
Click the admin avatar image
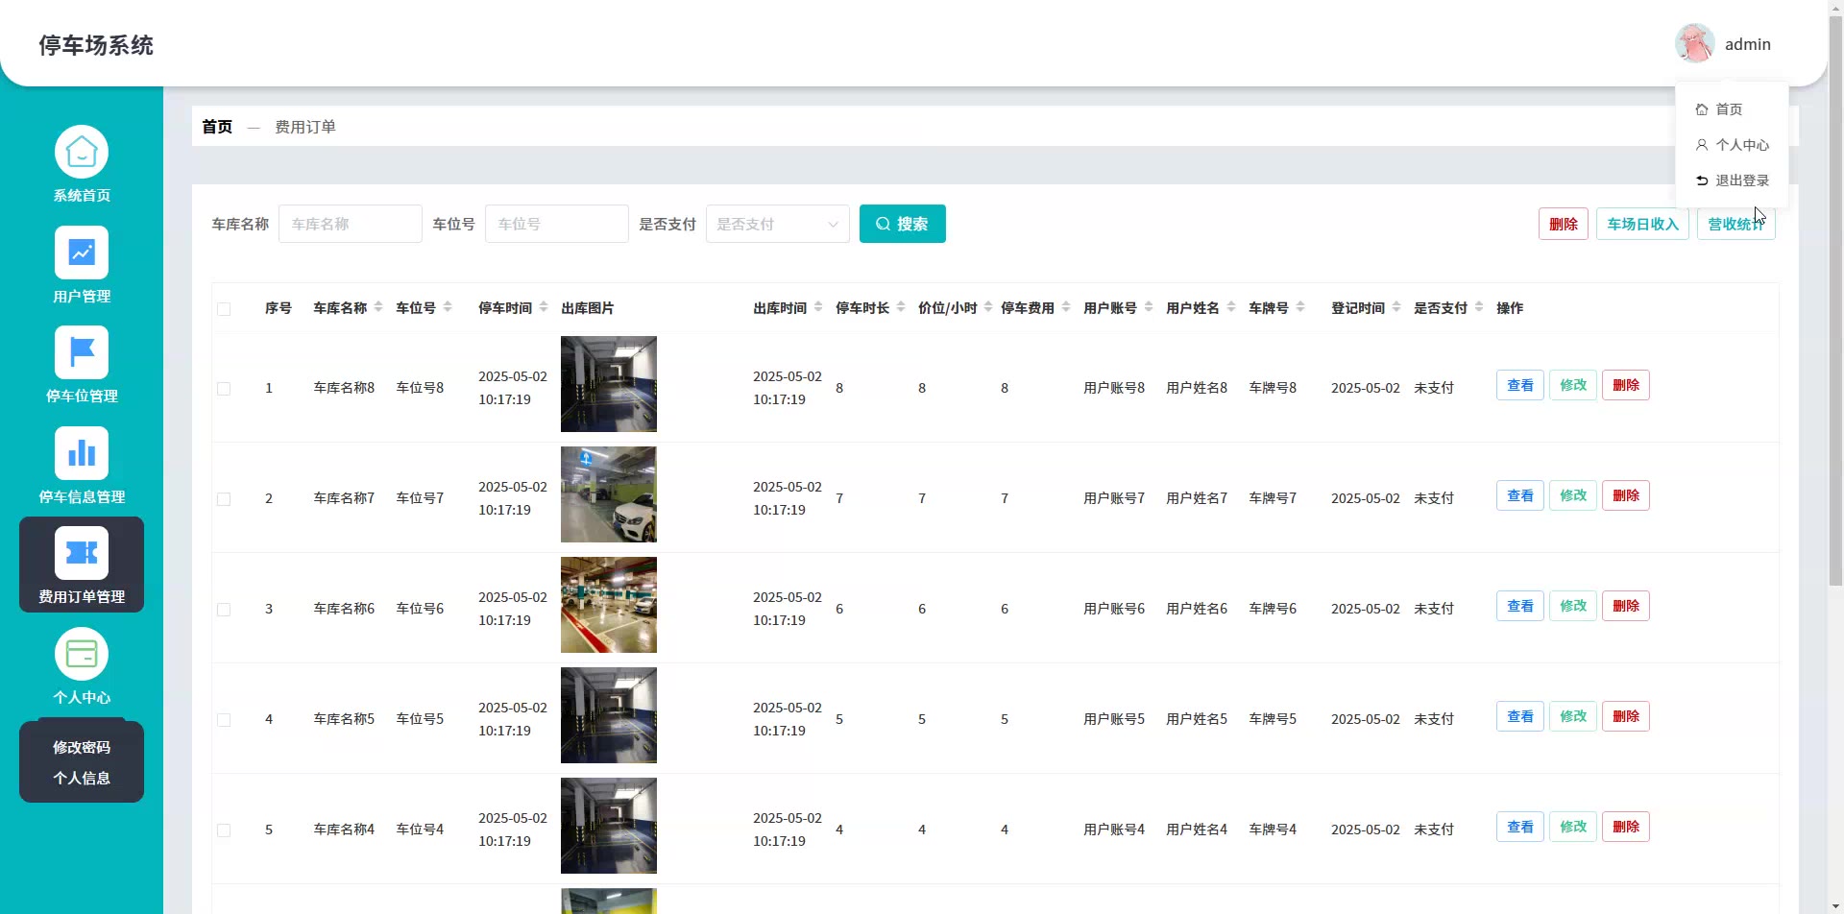coord(1694,44)
